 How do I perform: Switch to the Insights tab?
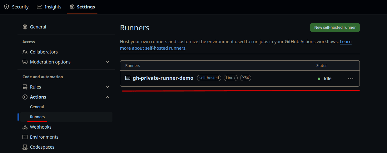pyautogui.click(x=49, y=7)
